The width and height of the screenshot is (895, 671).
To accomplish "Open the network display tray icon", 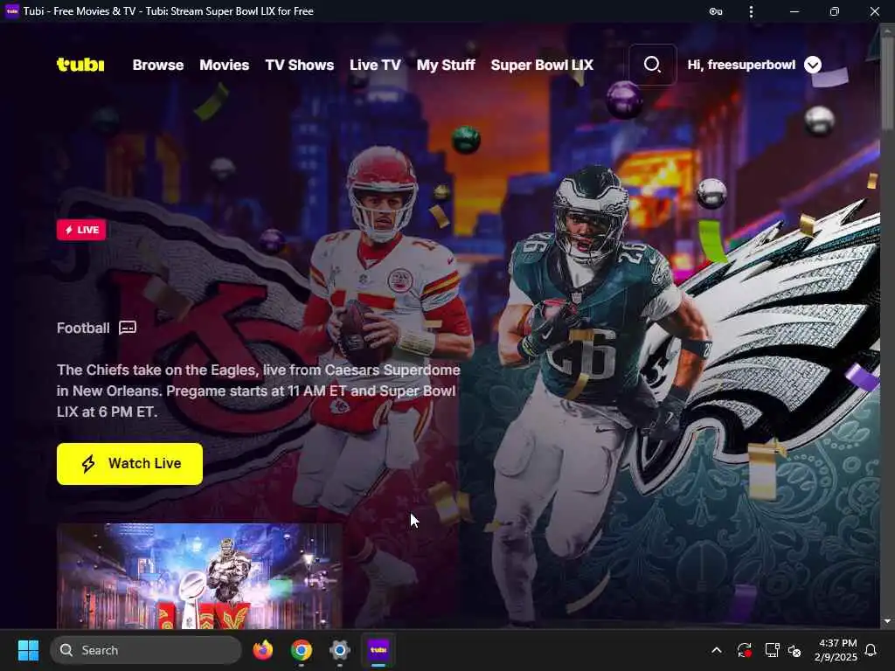I will 772,650.
